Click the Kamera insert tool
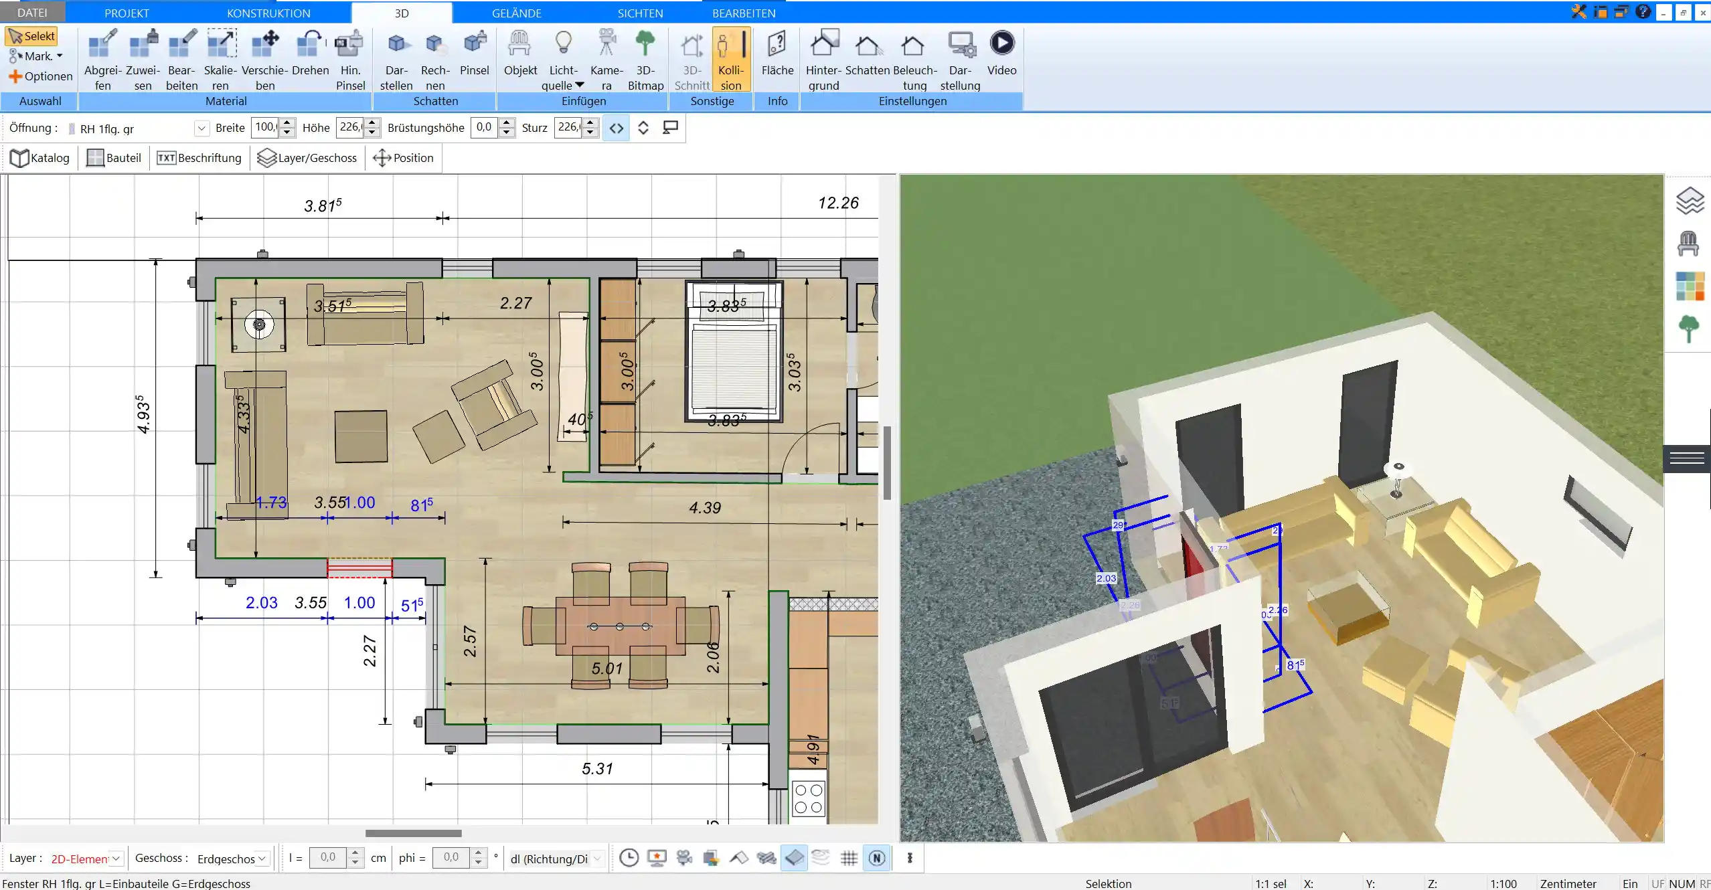This screenshot has width=1711, height=890. click(606, 60)
